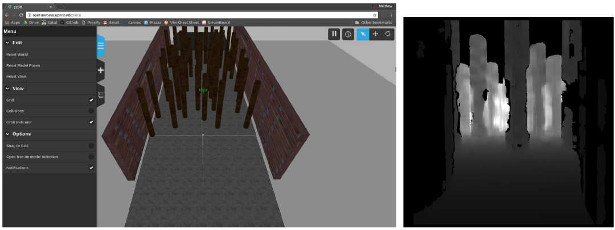This screenshot has width=615, height=230.
Task: Enable Snap to Grid
Action: click(x=91, y=146)
